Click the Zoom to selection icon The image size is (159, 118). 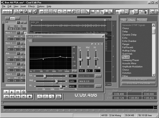click(59, 97)
